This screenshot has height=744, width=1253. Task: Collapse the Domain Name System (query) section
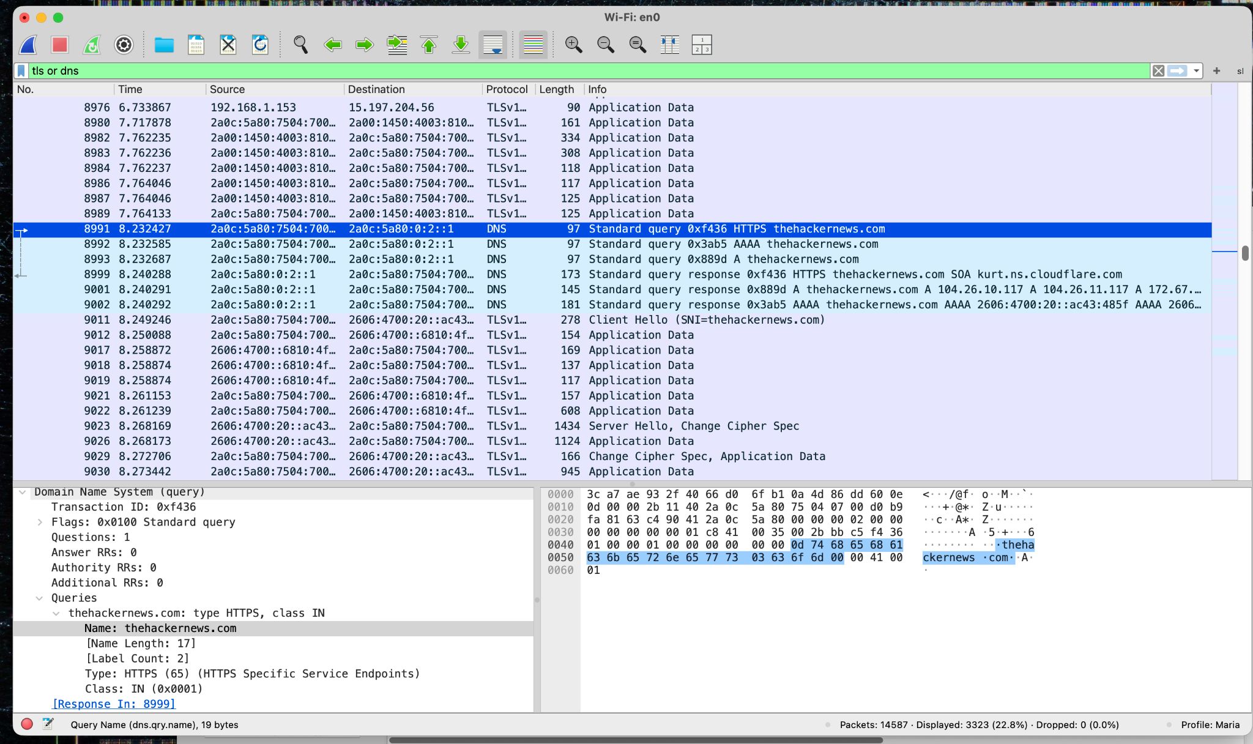(x=23, y=492)
